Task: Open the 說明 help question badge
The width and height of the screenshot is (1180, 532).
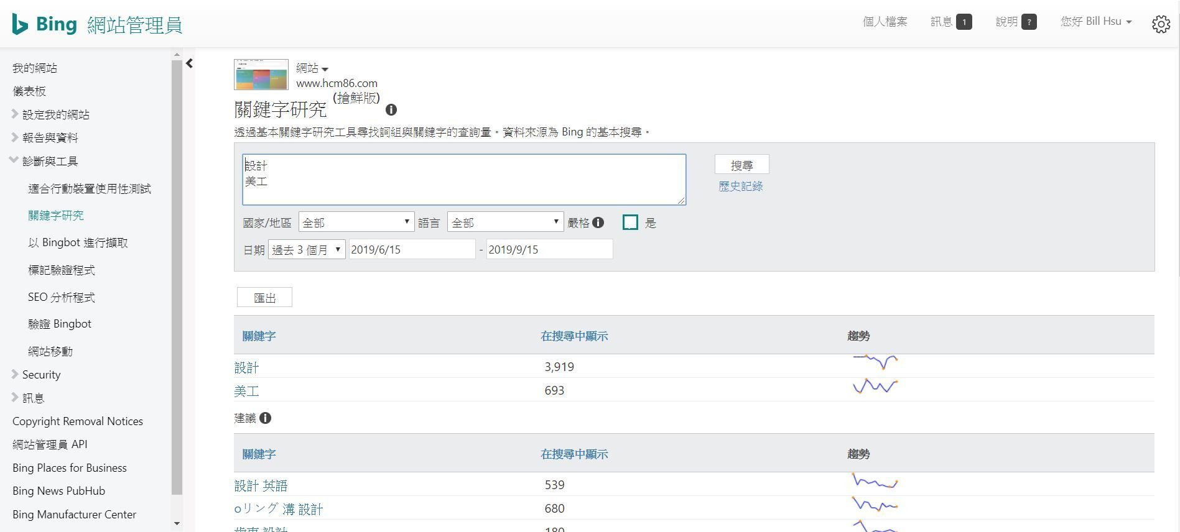Action: [x=1029, y=22]
